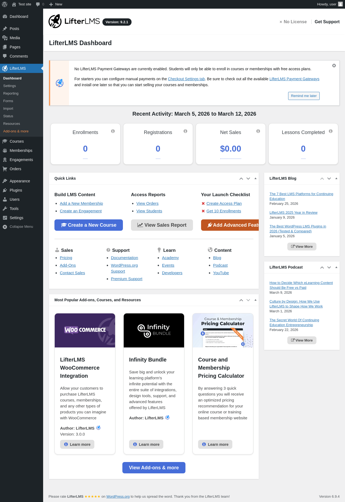The height and width of the screenshot is (502, 345).
Task: Open the Checkout Settings tab link
Action: pyautogui.click(x=186, y=79)
